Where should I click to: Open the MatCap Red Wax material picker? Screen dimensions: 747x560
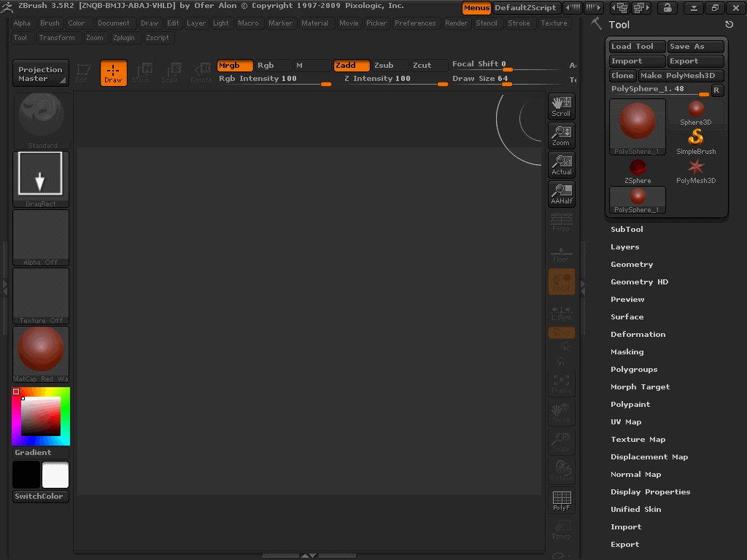click(x=41, y=354)
